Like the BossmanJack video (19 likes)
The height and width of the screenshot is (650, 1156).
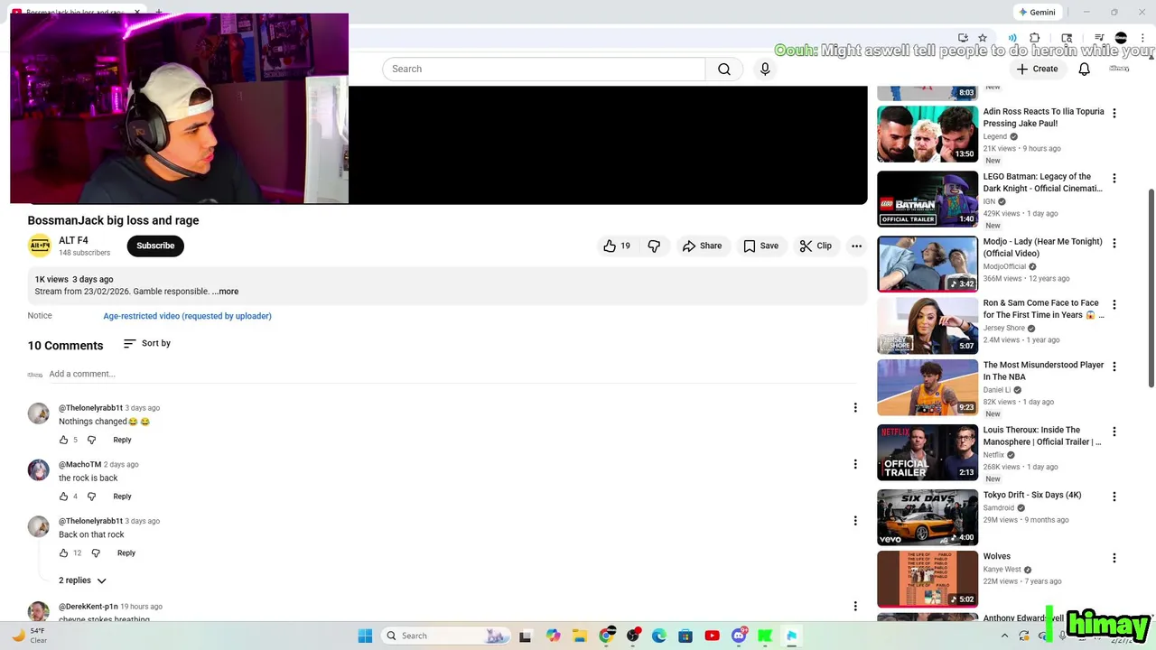[x=617, y=246]
